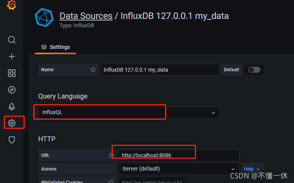The image size is (294, 183).
Task: Click the Name input field
Action: [160, 70]
